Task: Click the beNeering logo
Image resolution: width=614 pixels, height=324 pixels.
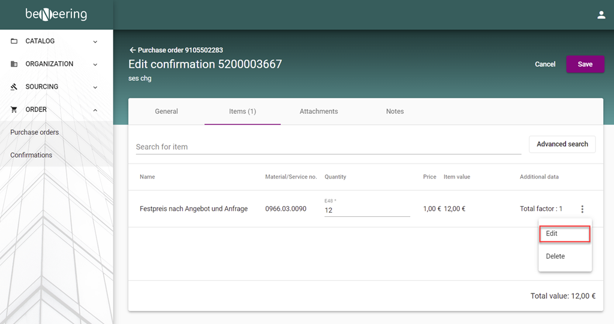Action: coord(56,14)
